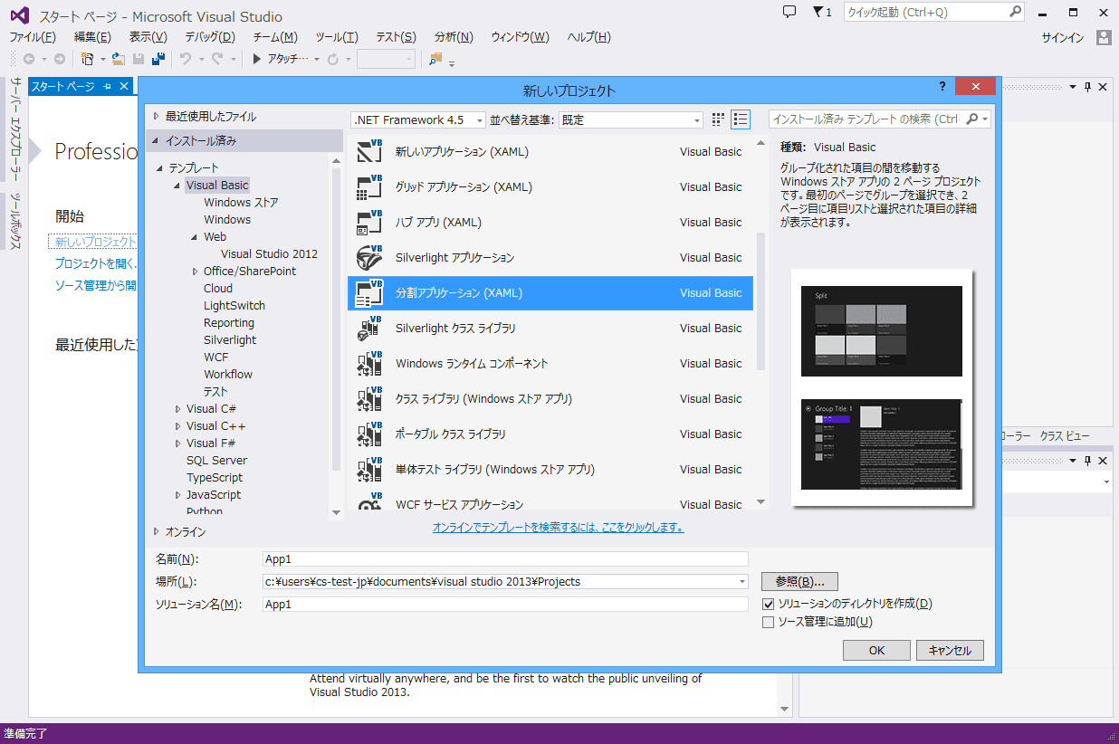Viewport: 1119px width, 744px height.
Task: Expand the オンライン section
Action: (x=157, y=531)
